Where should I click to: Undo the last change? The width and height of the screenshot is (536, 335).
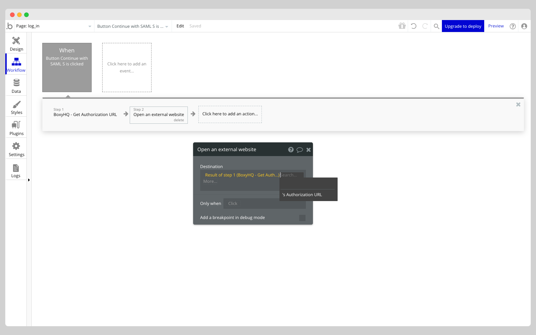(x=413, y=26)
